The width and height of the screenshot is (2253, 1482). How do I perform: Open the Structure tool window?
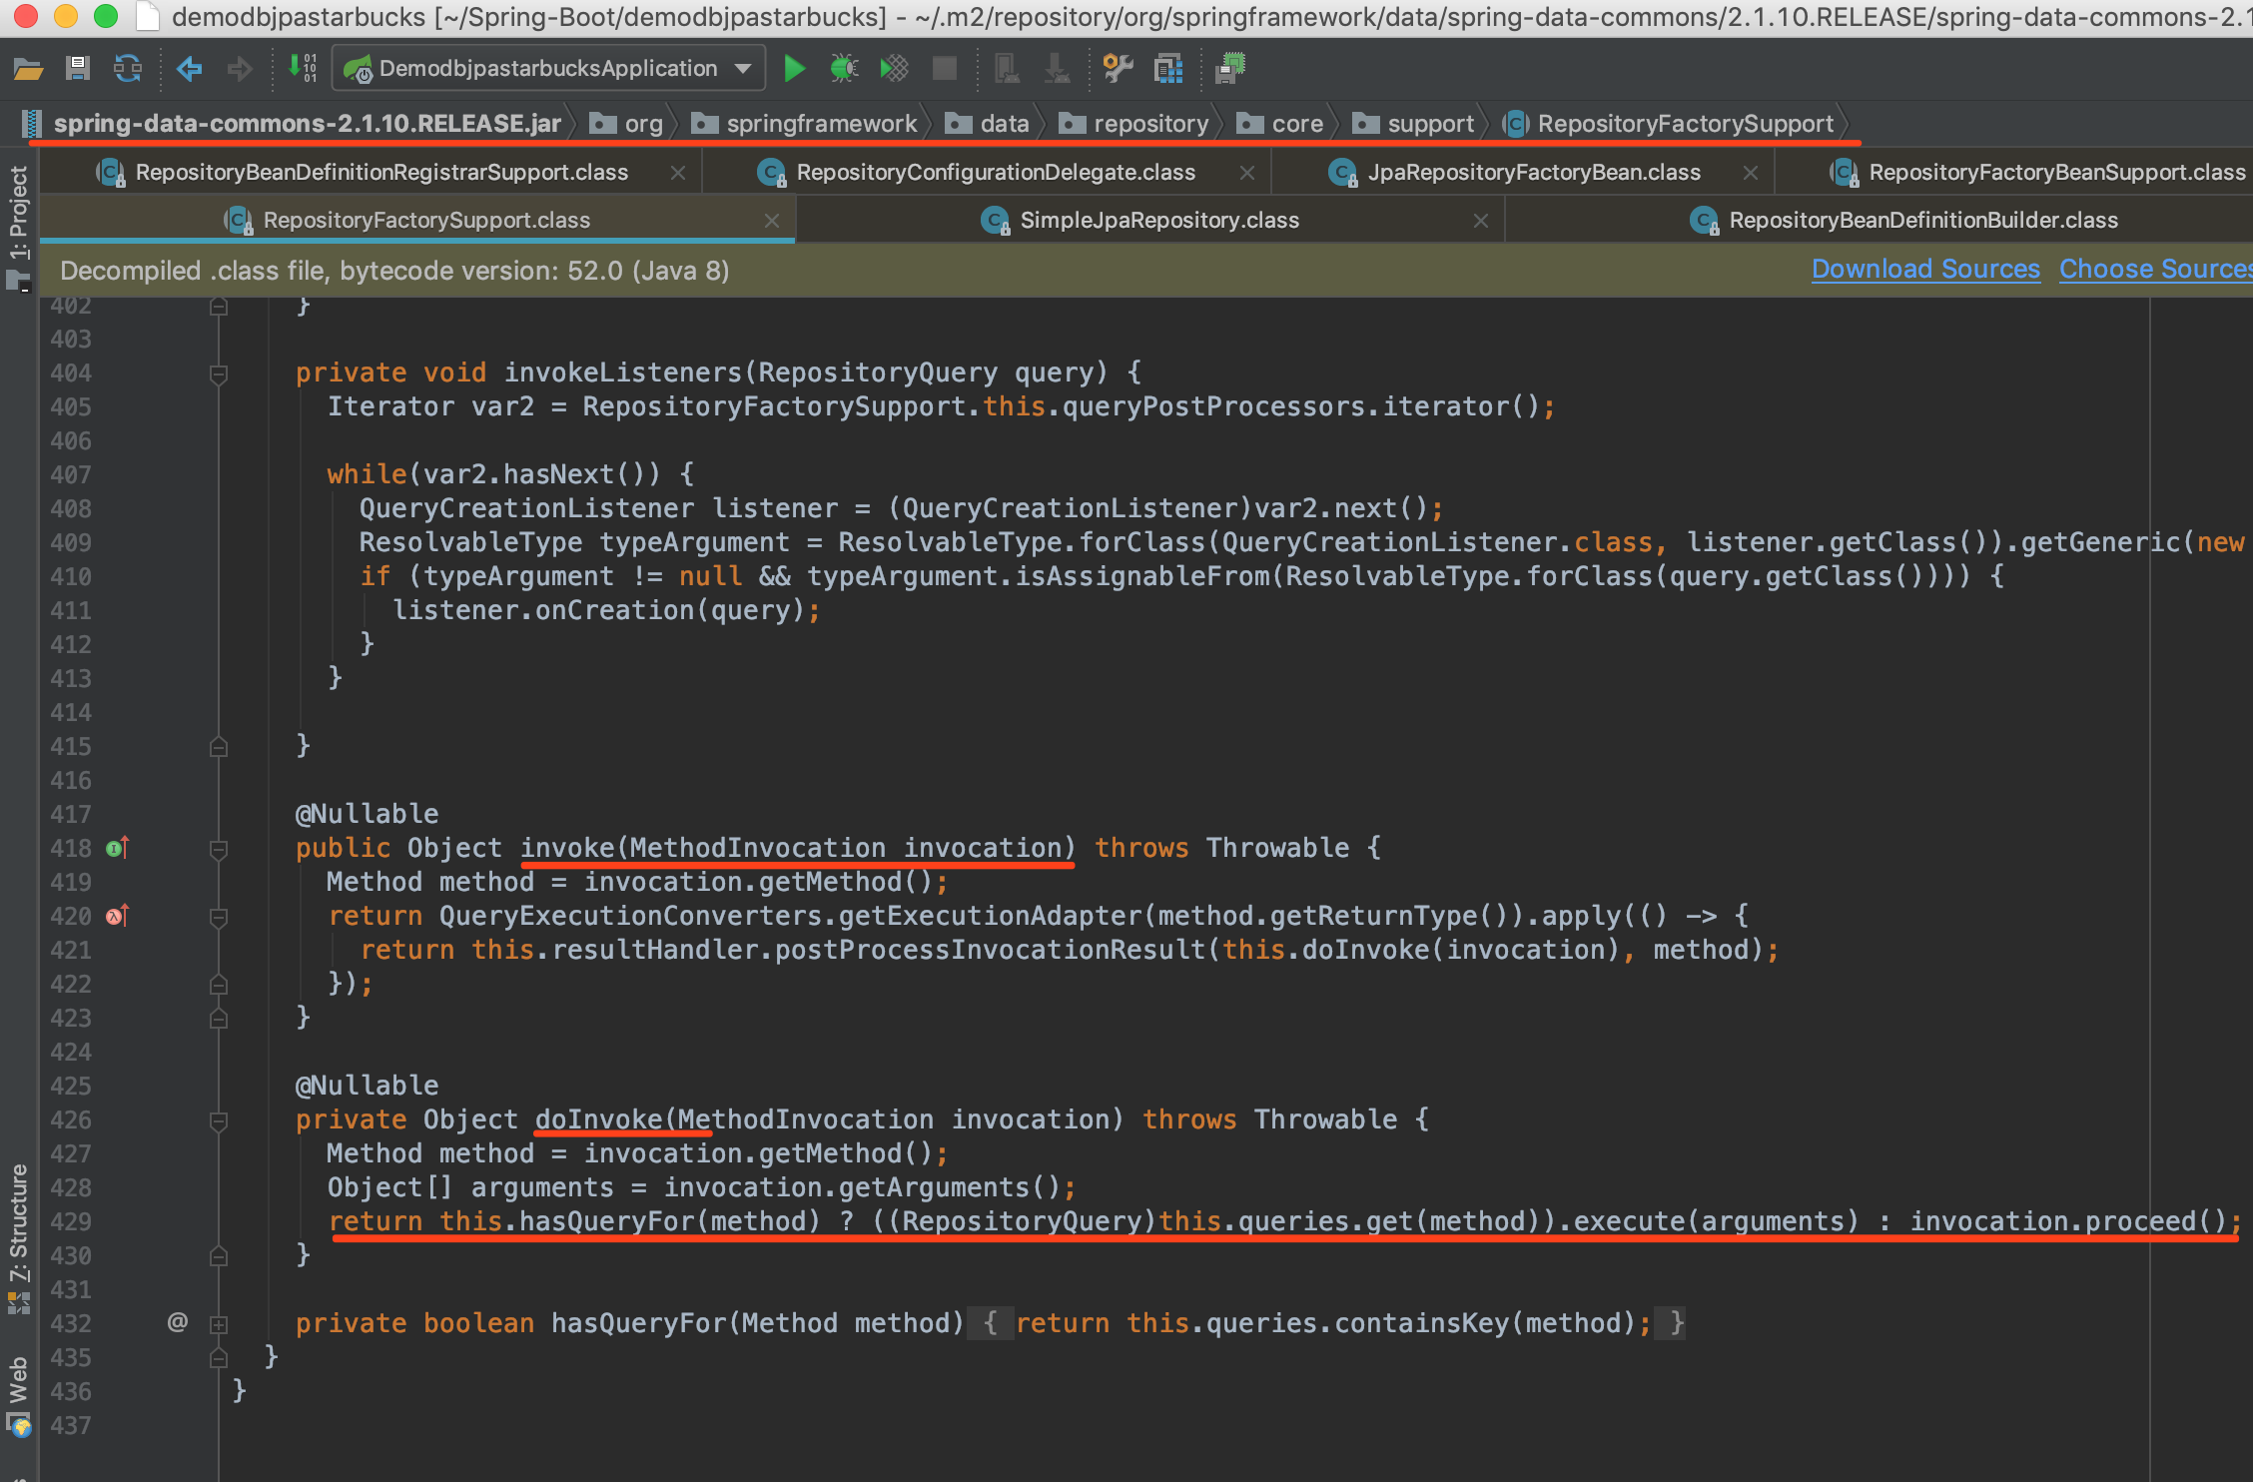(18, 1238)
